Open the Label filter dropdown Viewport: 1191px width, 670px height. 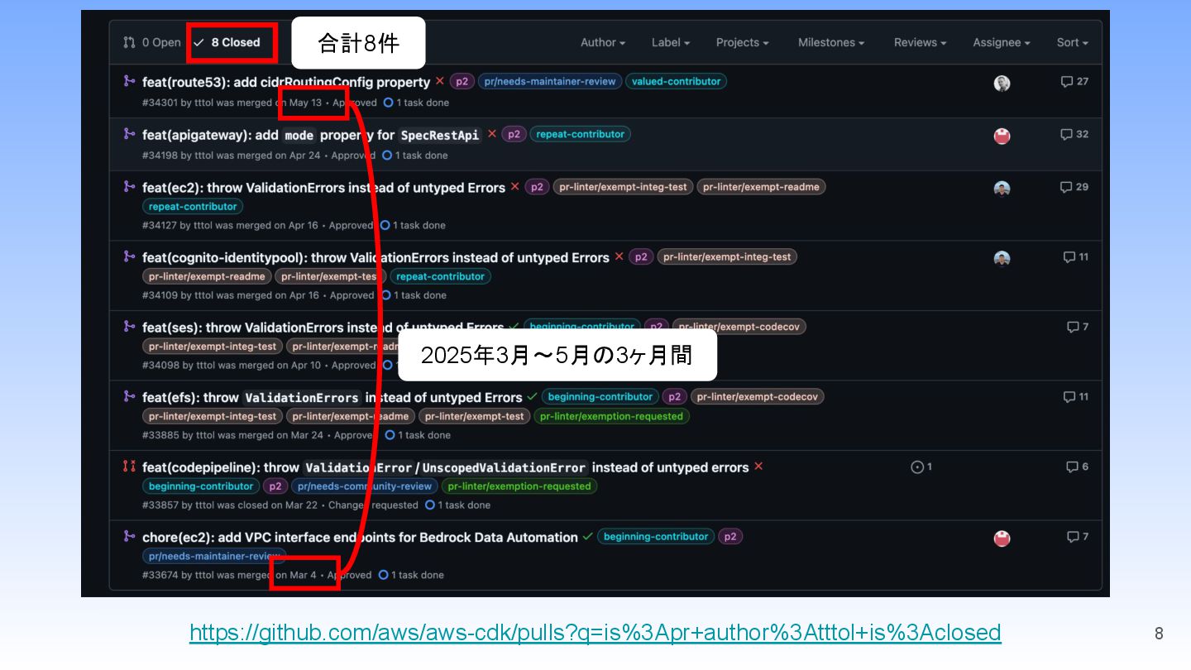click(670, 42)
